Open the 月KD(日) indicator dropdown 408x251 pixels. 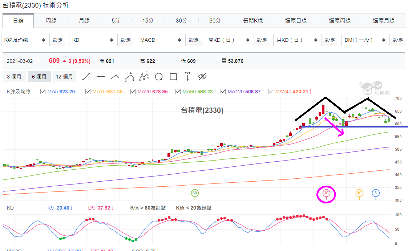tap(298, 40)
